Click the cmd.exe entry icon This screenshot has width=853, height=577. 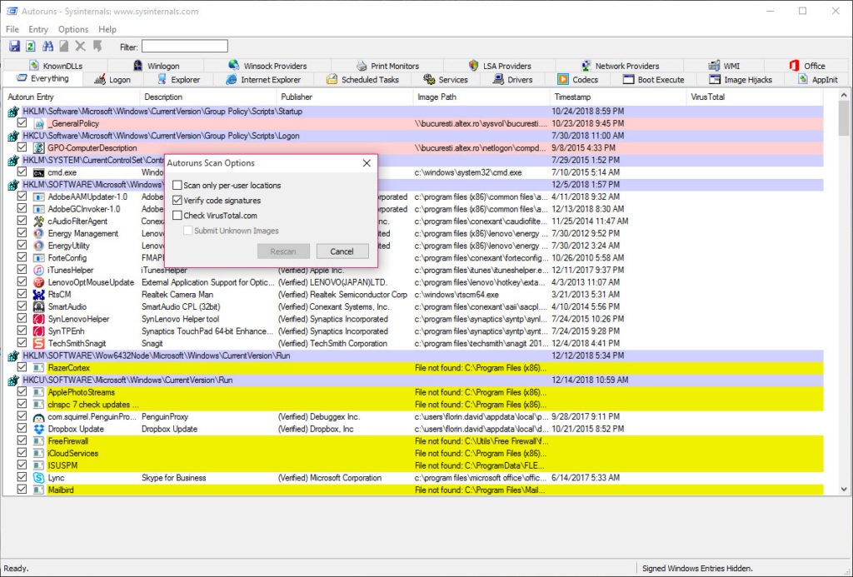click(x=38, y=172)
